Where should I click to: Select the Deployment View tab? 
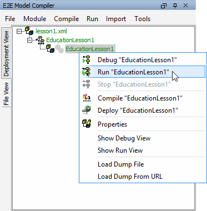point(6,53)
